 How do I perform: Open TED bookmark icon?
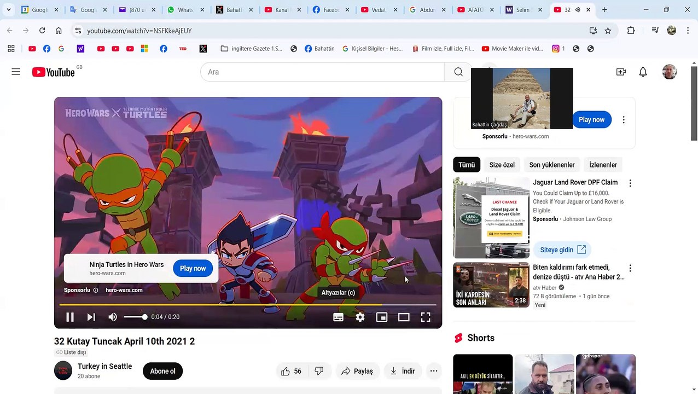pyautogui.click(x=183, y=49)
